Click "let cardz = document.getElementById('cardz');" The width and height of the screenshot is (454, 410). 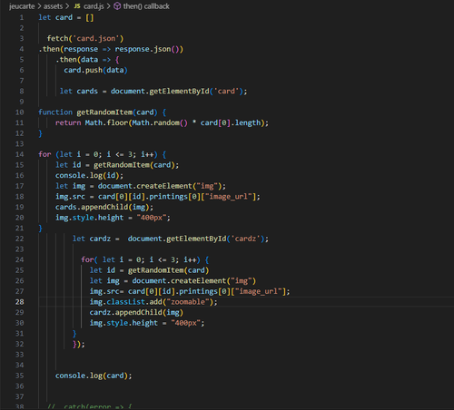coord(171,239)
